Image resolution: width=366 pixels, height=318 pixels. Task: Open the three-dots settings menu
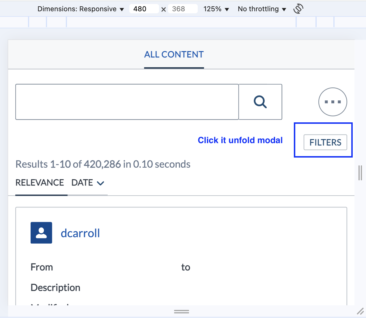(x=333, y=102)
